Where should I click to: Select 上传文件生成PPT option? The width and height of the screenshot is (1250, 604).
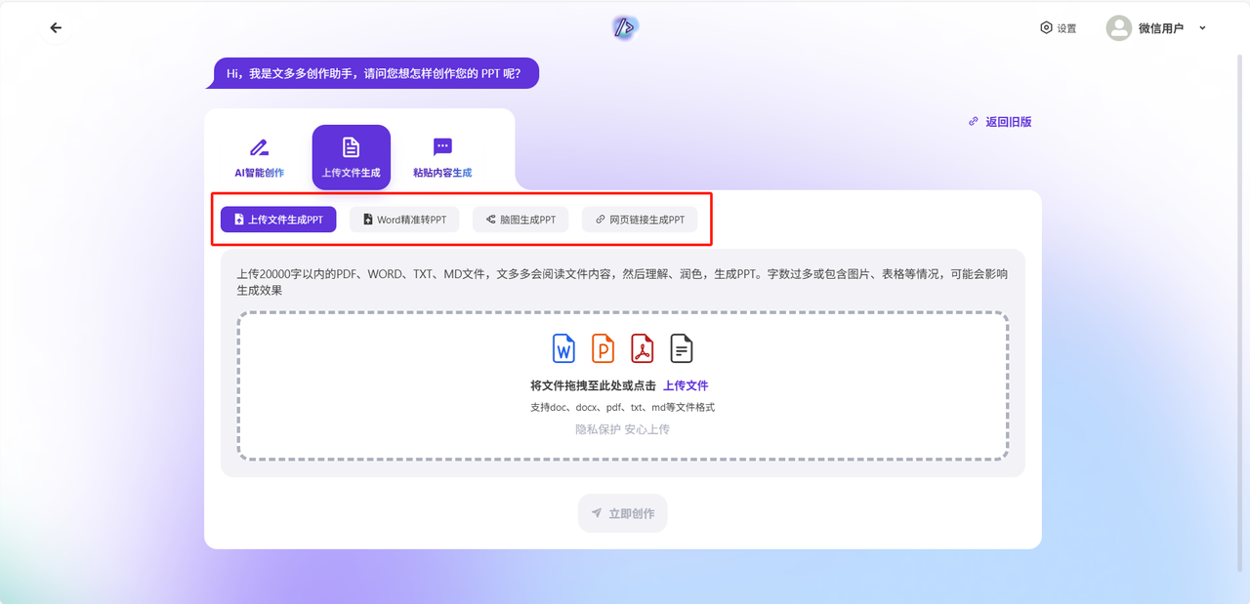[x=278, y=220]
